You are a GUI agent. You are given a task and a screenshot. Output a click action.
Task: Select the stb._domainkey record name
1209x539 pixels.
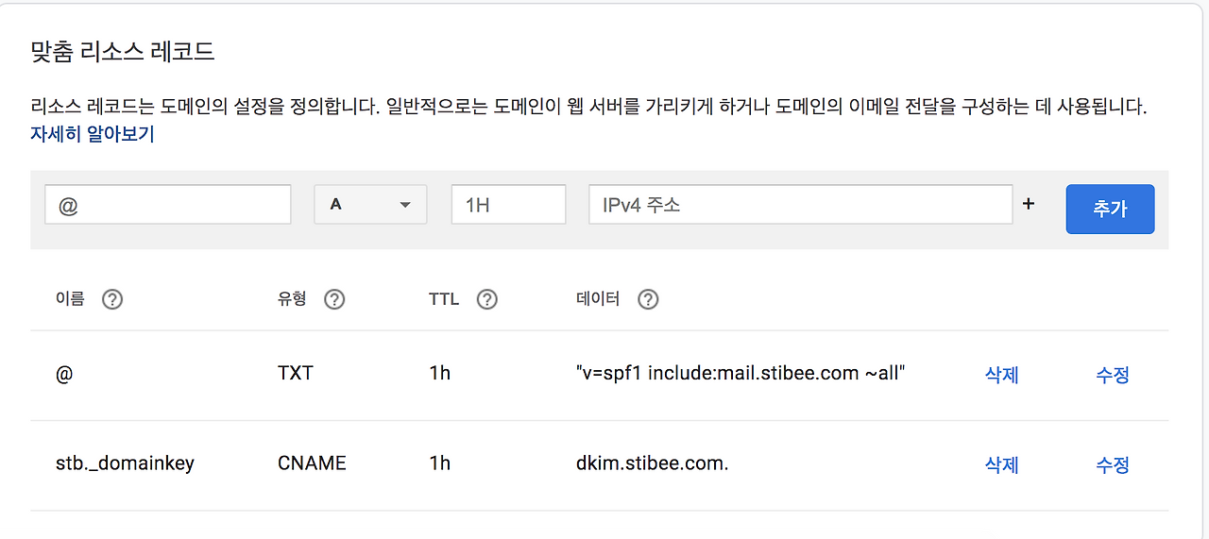125,463
